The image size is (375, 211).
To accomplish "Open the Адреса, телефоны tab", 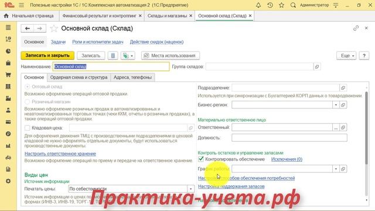I will click(132, 77).
